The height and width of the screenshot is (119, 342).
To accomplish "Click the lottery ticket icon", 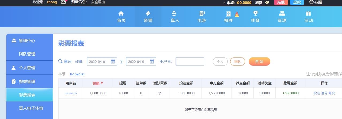I will 148,13.
